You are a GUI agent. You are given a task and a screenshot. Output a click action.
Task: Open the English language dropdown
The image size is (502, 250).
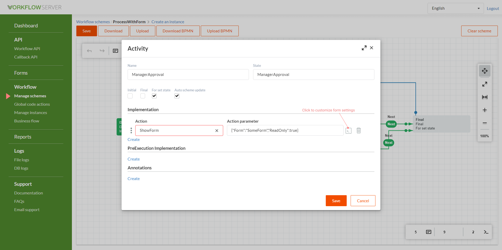tap(455, 8)
